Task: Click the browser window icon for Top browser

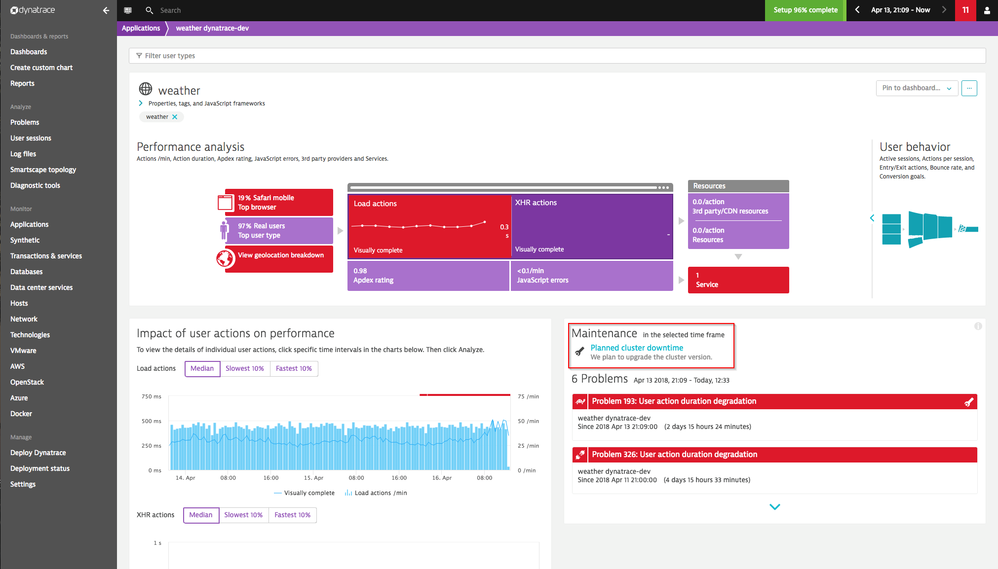Action: pyautogui.click(x=226, y=203)
